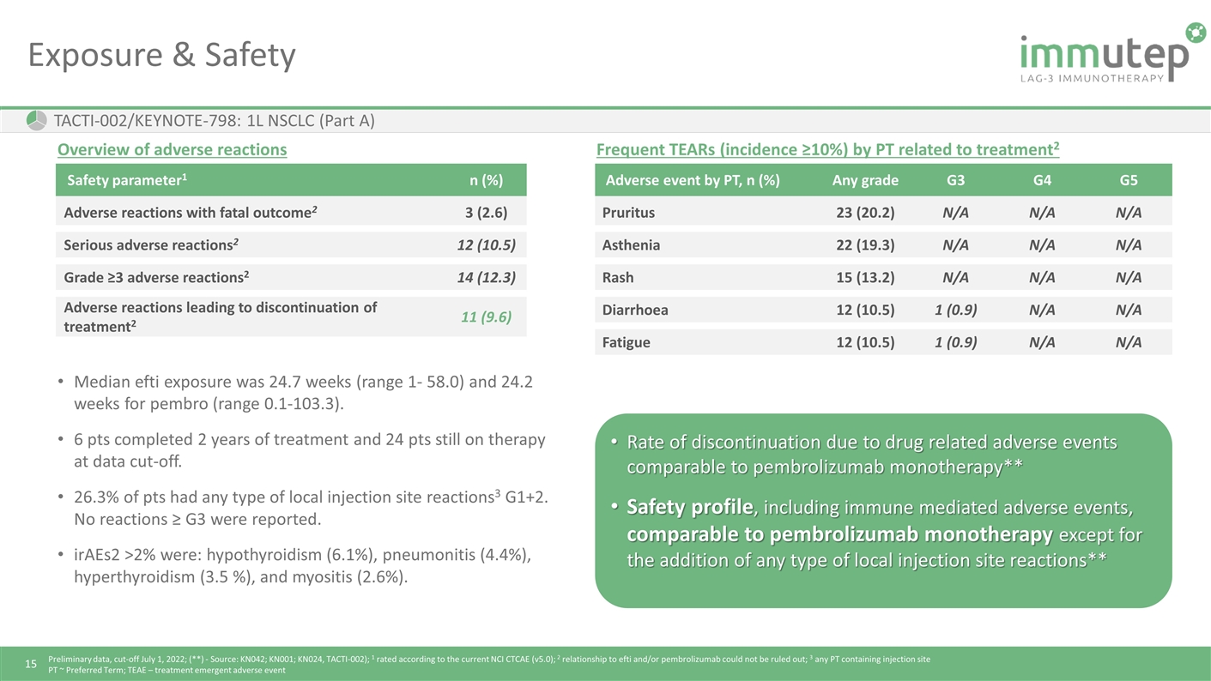The height and width of the screenshot is (681, 1211).
Task: Click the value '3 (2.6)'
Action: pyautogui.click(x=485, y=214)
